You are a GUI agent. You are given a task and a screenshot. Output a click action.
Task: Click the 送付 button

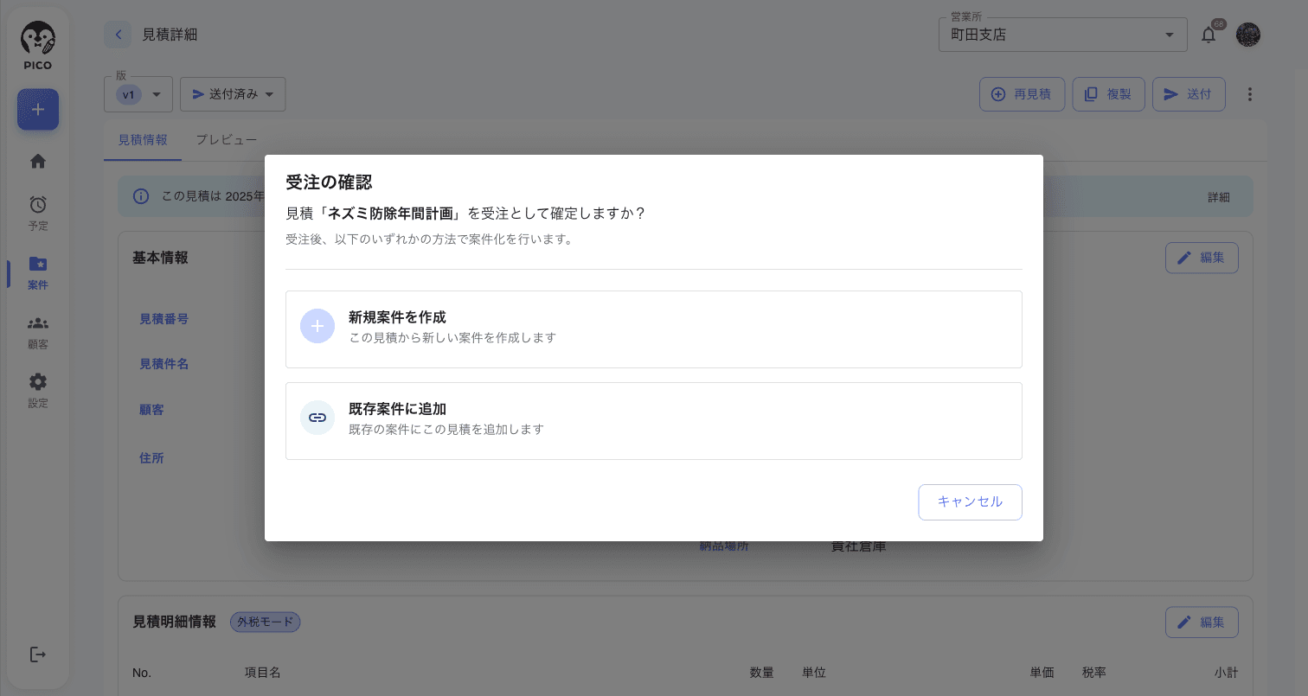click(x=1189, y=94)
